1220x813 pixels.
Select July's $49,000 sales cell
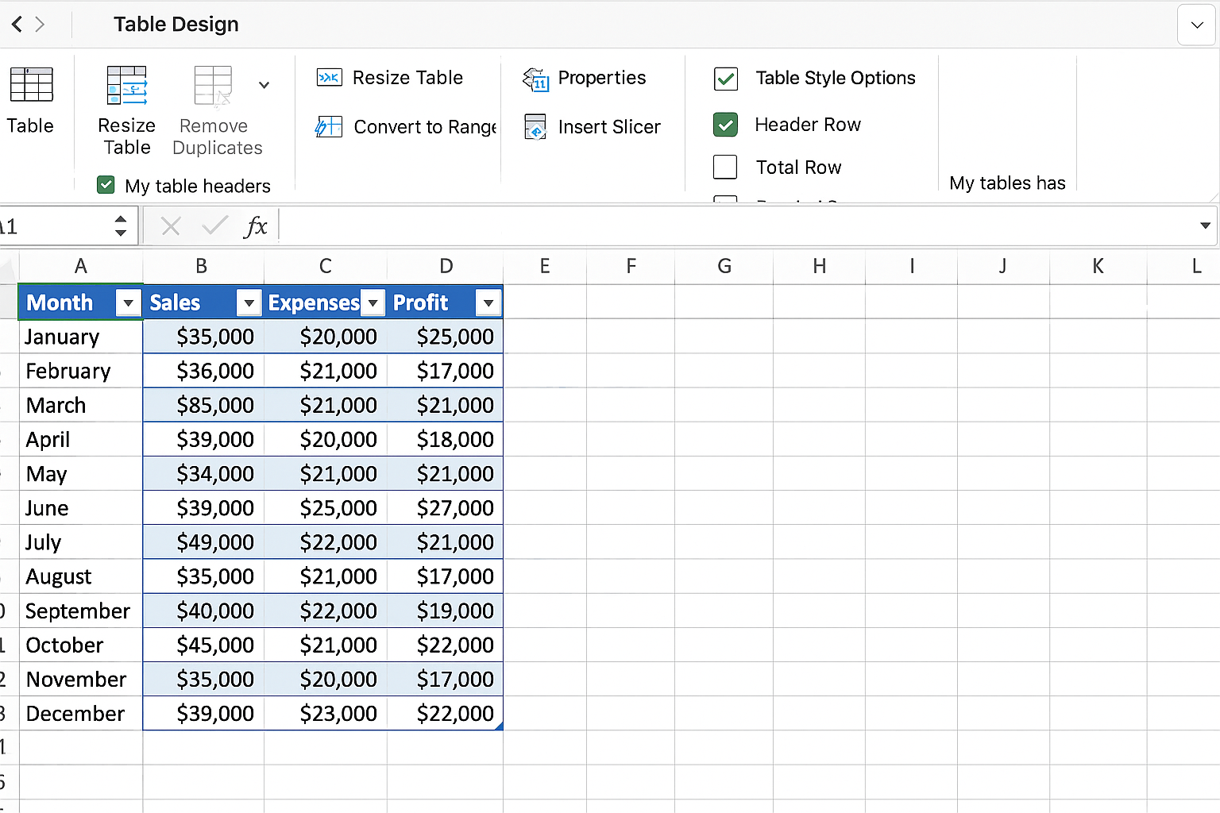[x=203, y=542]
